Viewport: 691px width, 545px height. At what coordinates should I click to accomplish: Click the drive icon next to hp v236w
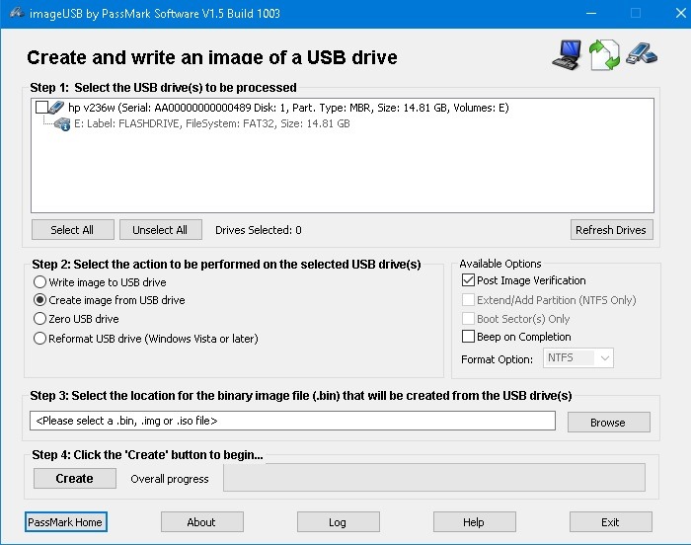click(56, 108)
